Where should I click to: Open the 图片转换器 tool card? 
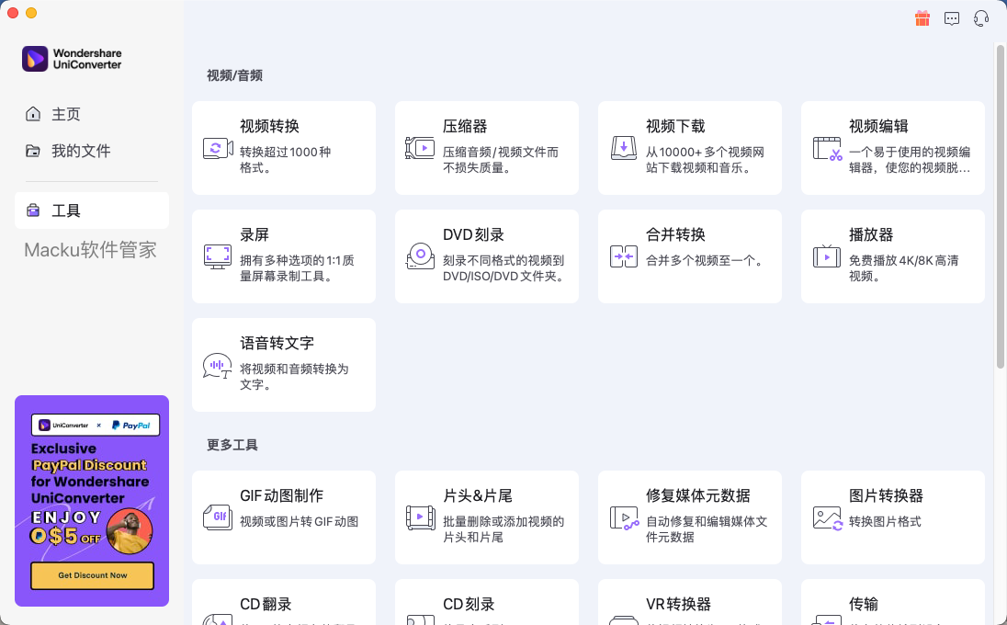(893, 517)
